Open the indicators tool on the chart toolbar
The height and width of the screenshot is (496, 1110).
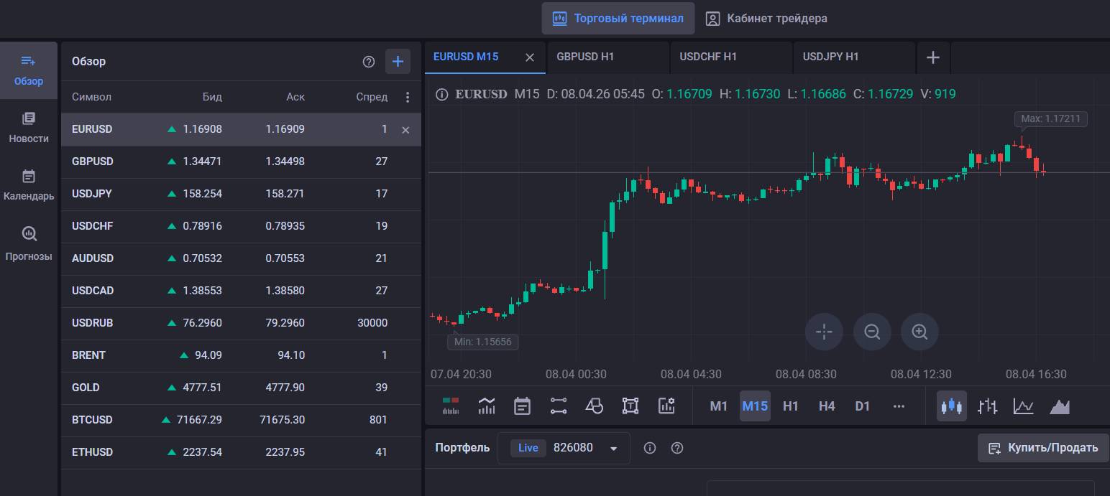coord(487,406)
